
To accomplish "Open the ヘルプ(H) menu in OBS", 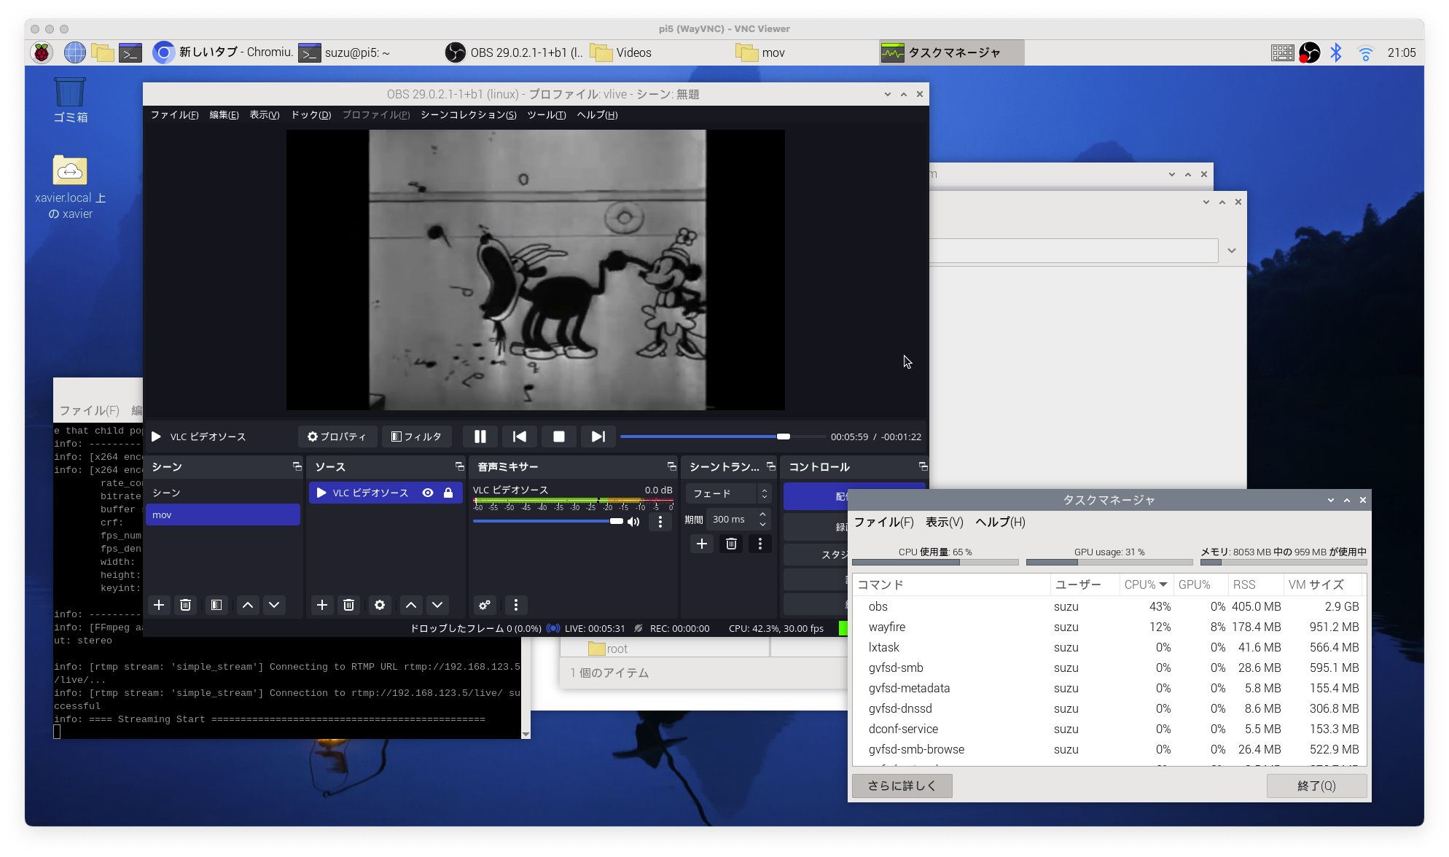I will (597, 115).
